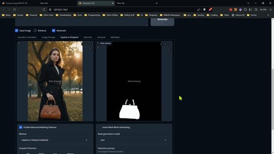Open the News bookmarks folder
Image resolution: width=274 pixels, height=154 pixels.
pos(6,15)
